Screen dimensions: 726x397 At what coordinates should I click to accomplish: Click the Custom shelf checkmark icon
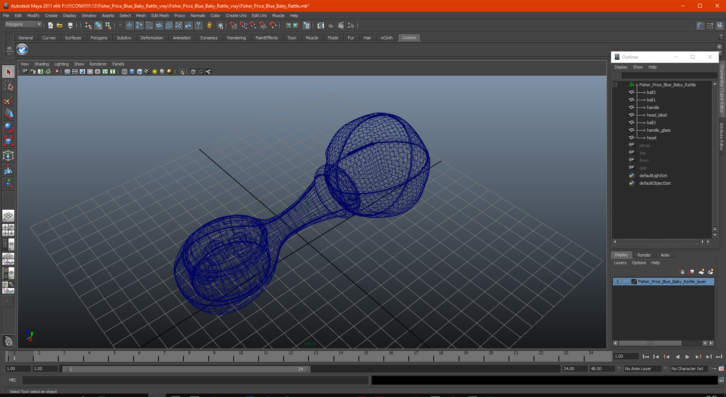pyautogui.click(x=22, y=49)
